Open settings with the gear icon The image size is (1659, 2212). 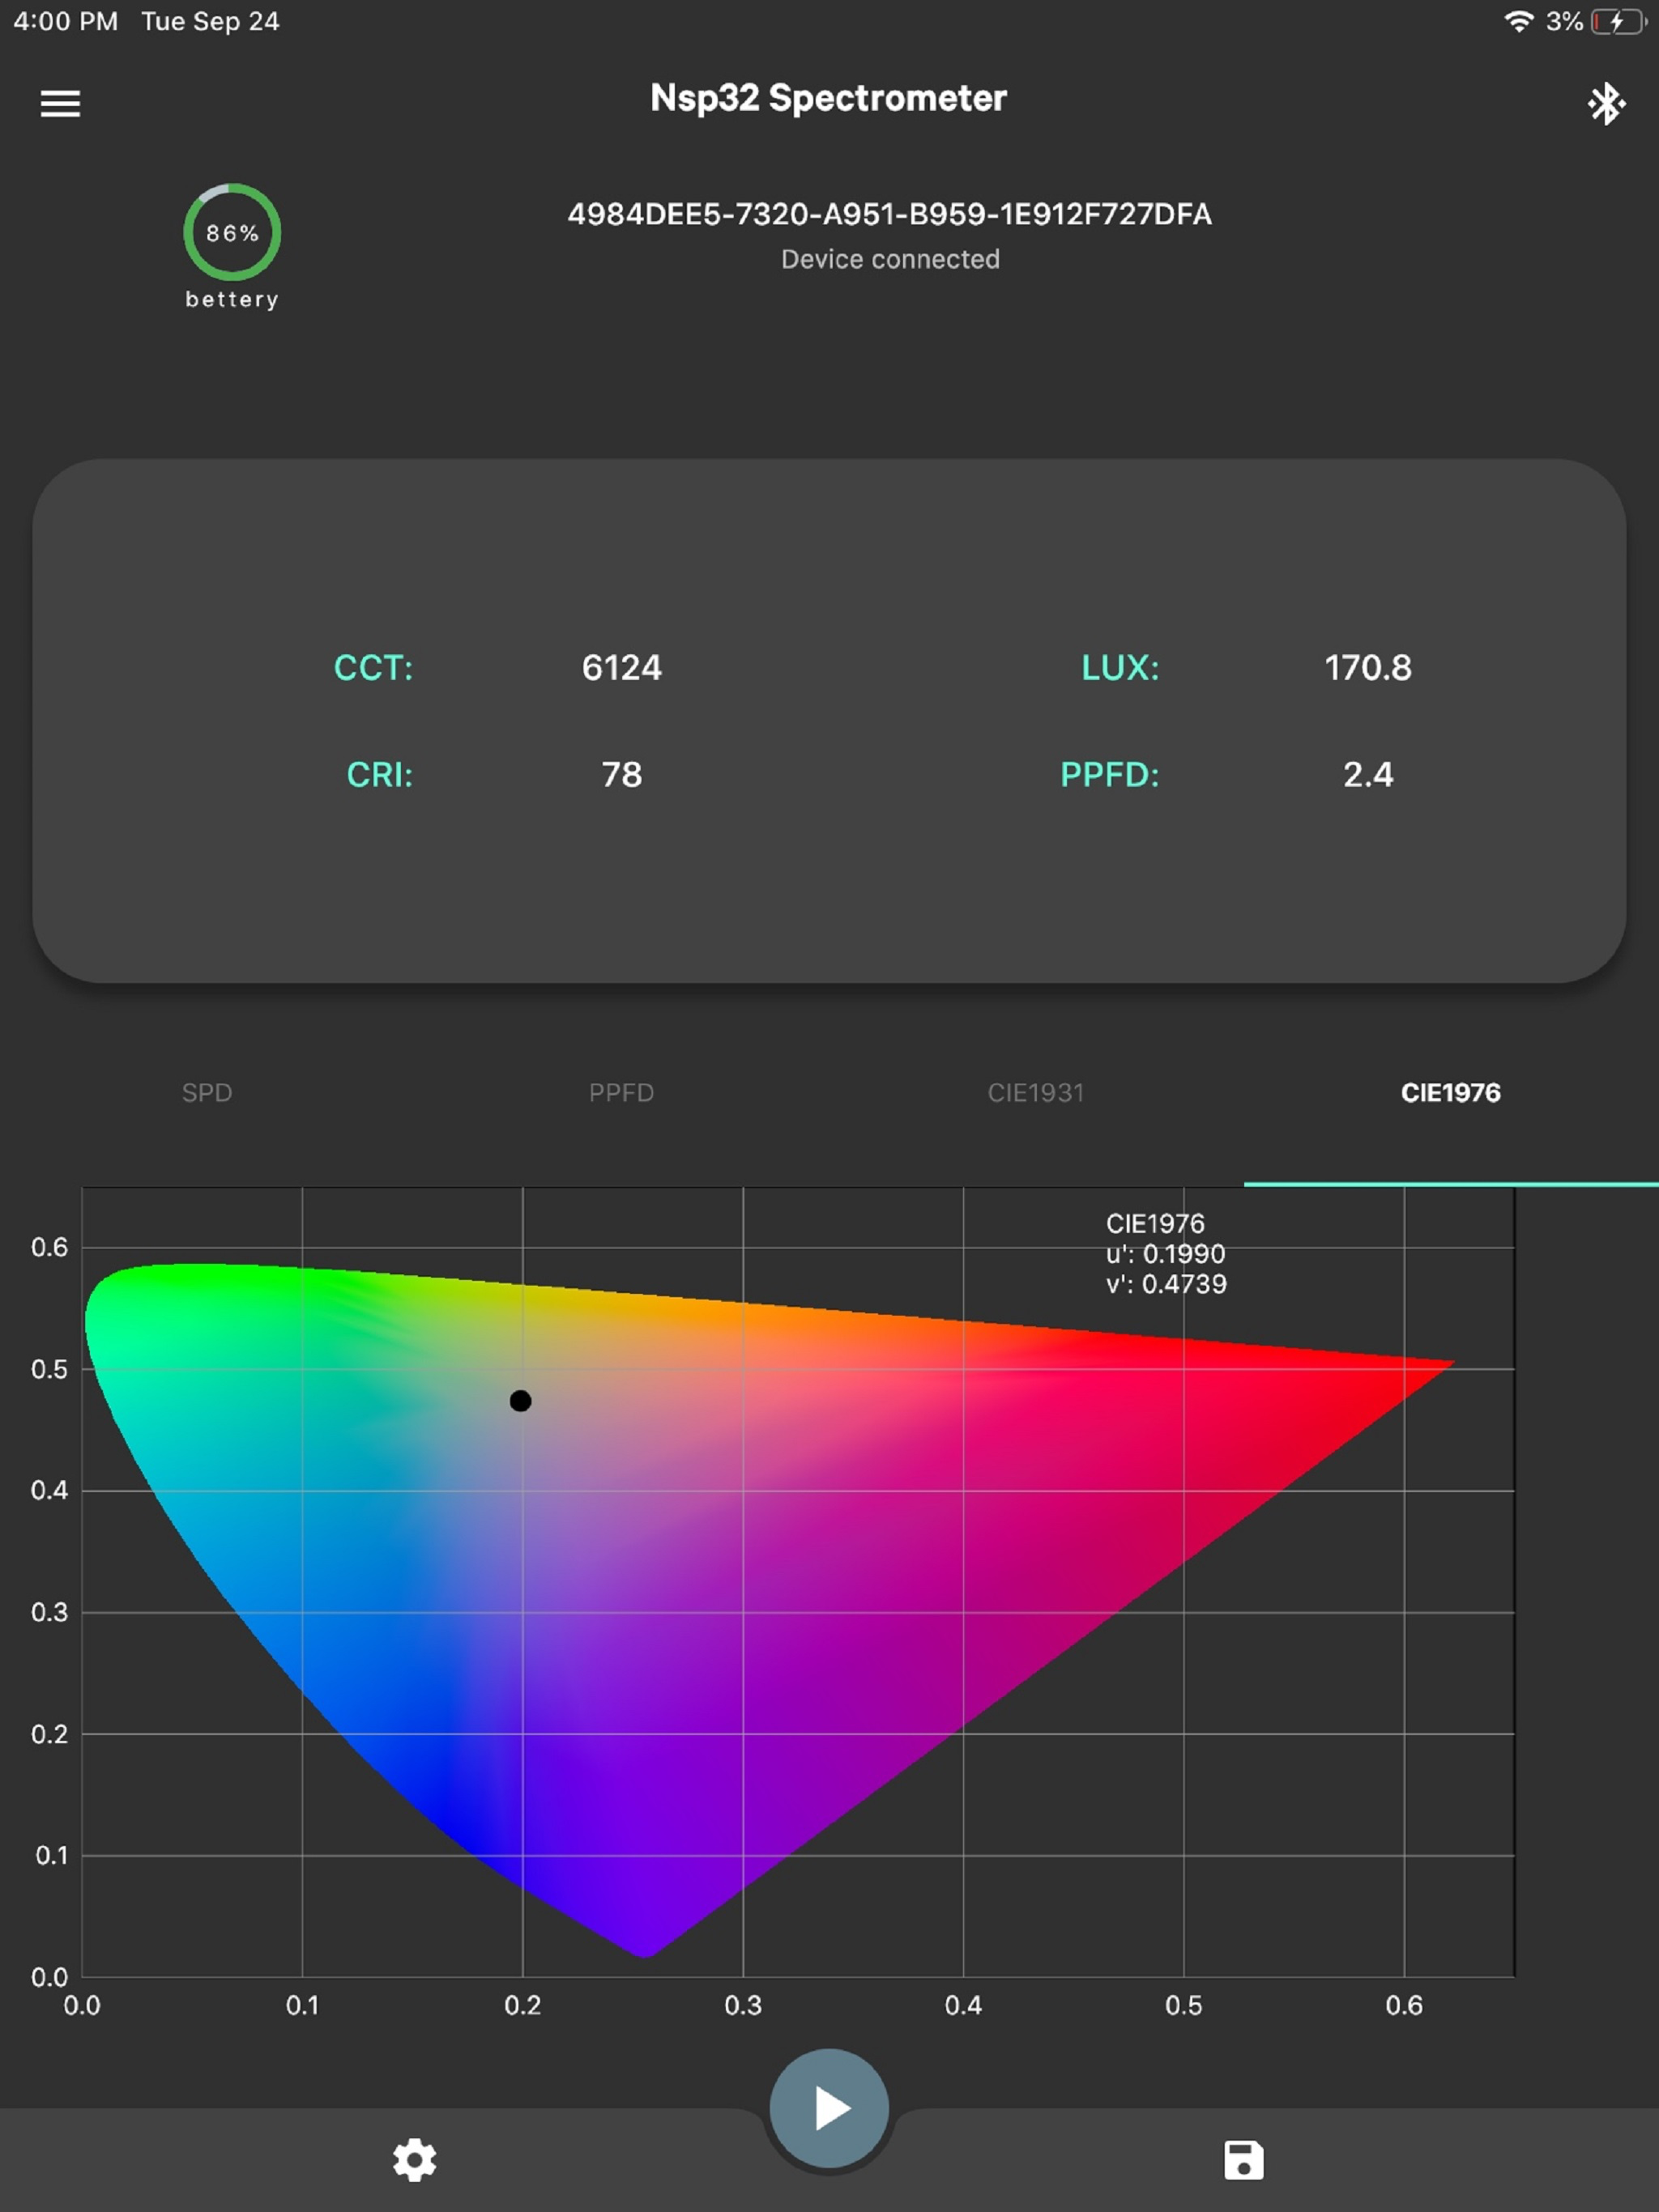tap(414, 2160)
